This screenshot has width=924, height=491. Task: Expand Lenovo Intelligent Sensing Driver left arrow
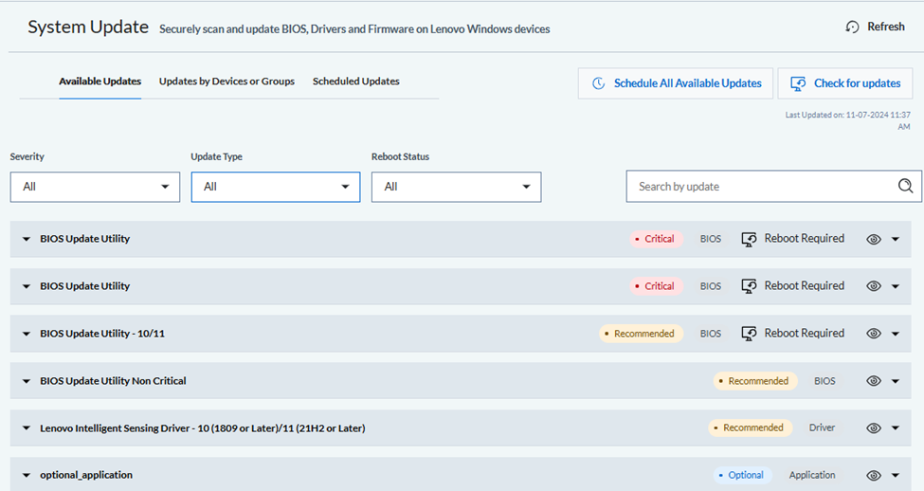(26, 427)
